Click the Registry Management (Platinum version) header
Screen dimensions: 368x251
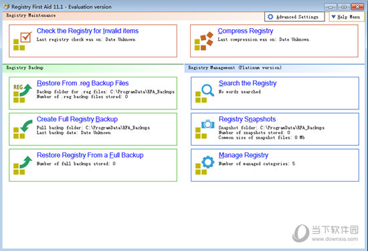[235, 67]
